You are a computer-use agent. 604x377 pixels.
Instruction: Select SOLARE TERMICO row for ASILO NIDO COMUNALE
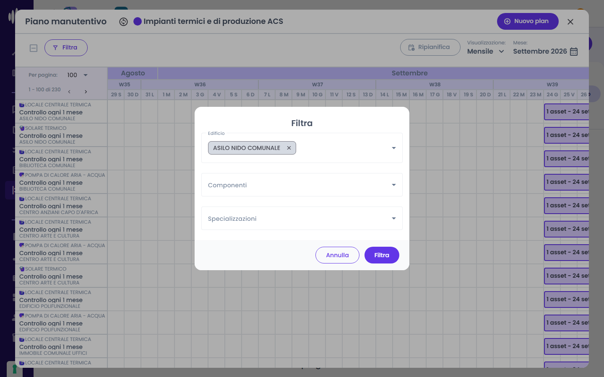61,135
